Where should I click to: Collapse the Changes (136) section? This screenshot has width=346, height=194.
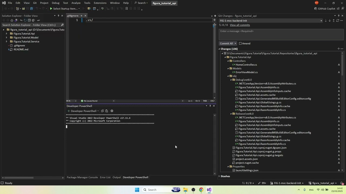pos(219,49)
